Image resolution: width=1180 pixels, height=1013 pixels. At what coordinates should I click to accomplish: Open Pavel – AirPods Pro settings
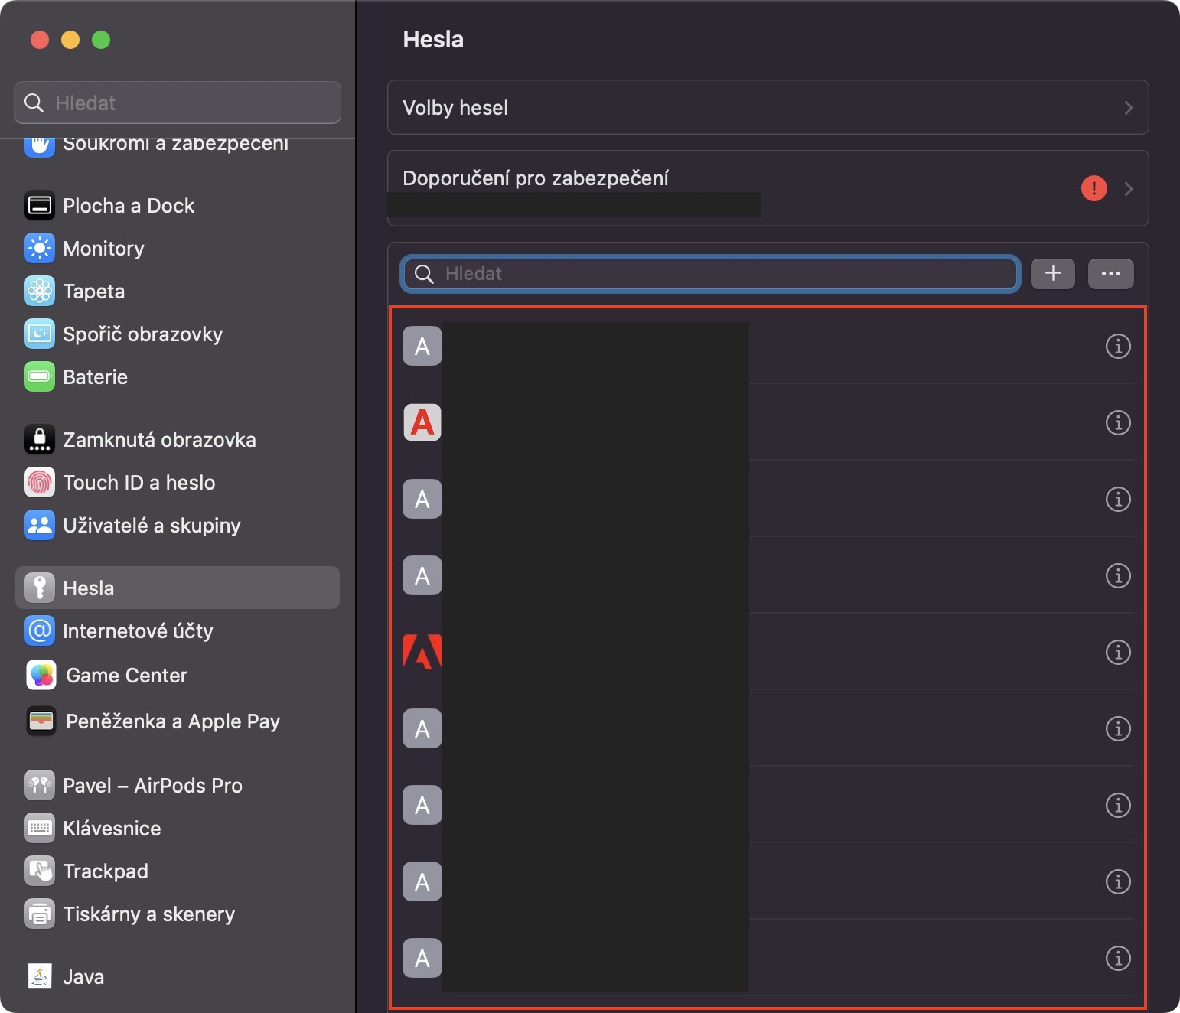point(152,785)
